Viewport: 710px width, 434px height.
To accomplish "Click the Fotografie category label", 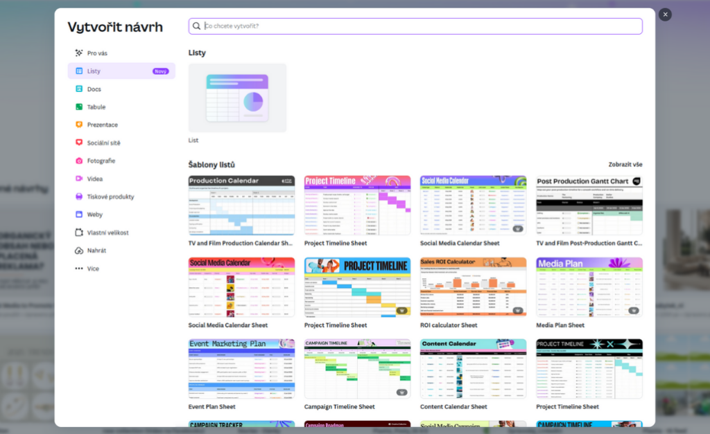I will [x=101, y=161].
